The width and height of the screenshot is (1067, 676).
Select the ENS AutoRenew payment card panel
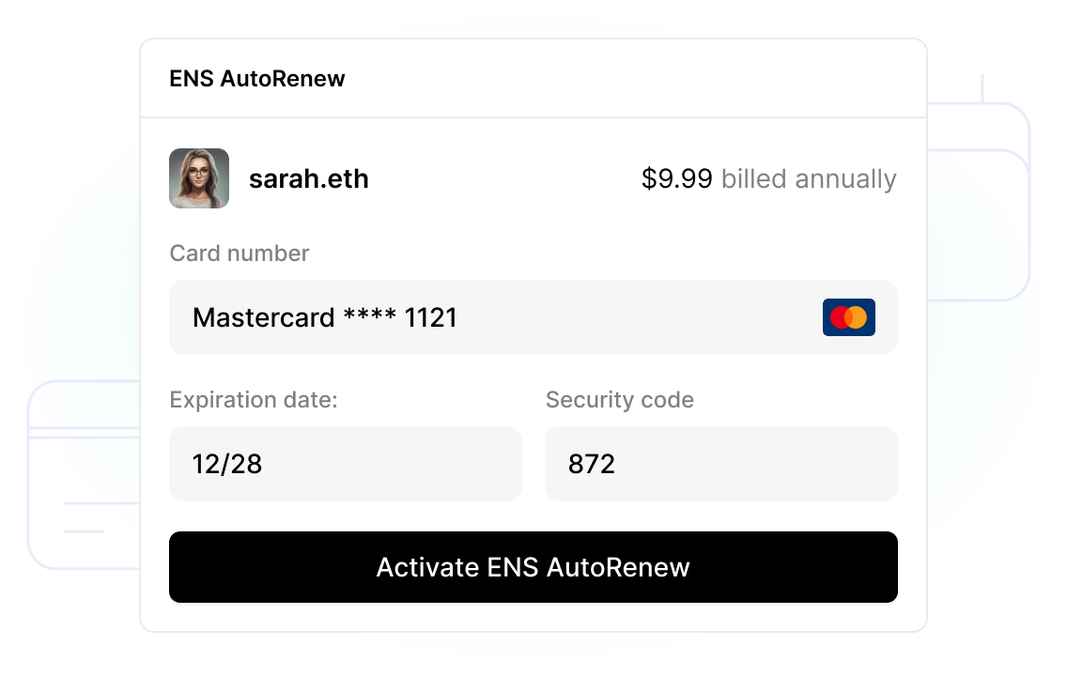click(533, 333)
